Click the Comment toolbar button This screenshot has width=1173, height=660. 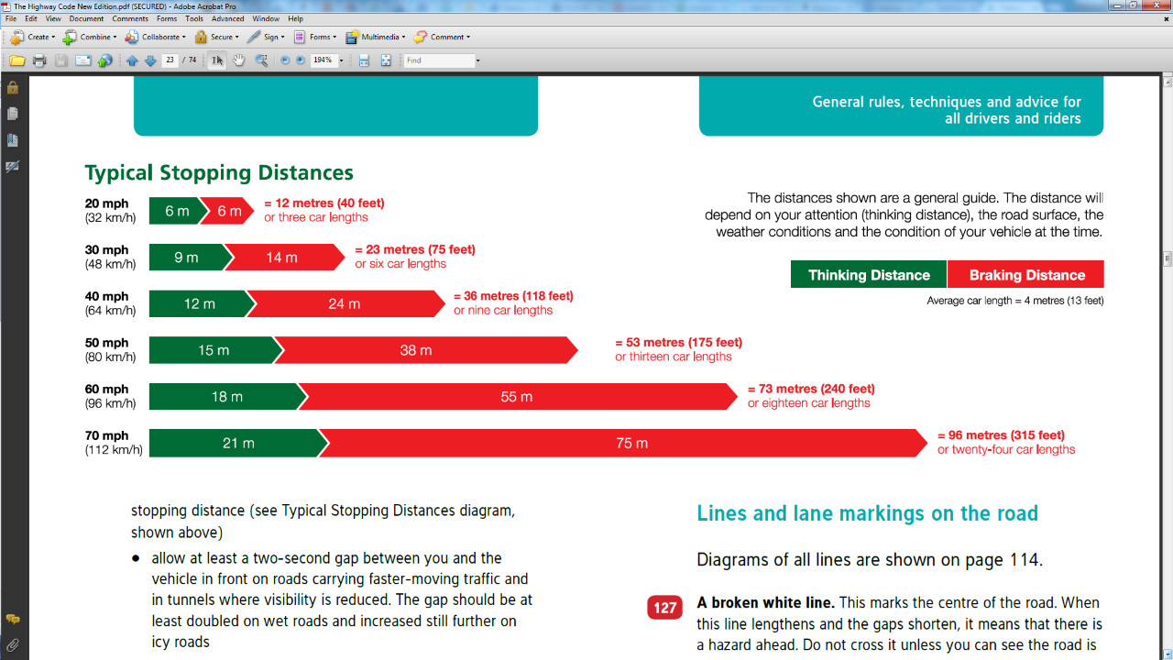pyautogui.click(x=442, y=38)
